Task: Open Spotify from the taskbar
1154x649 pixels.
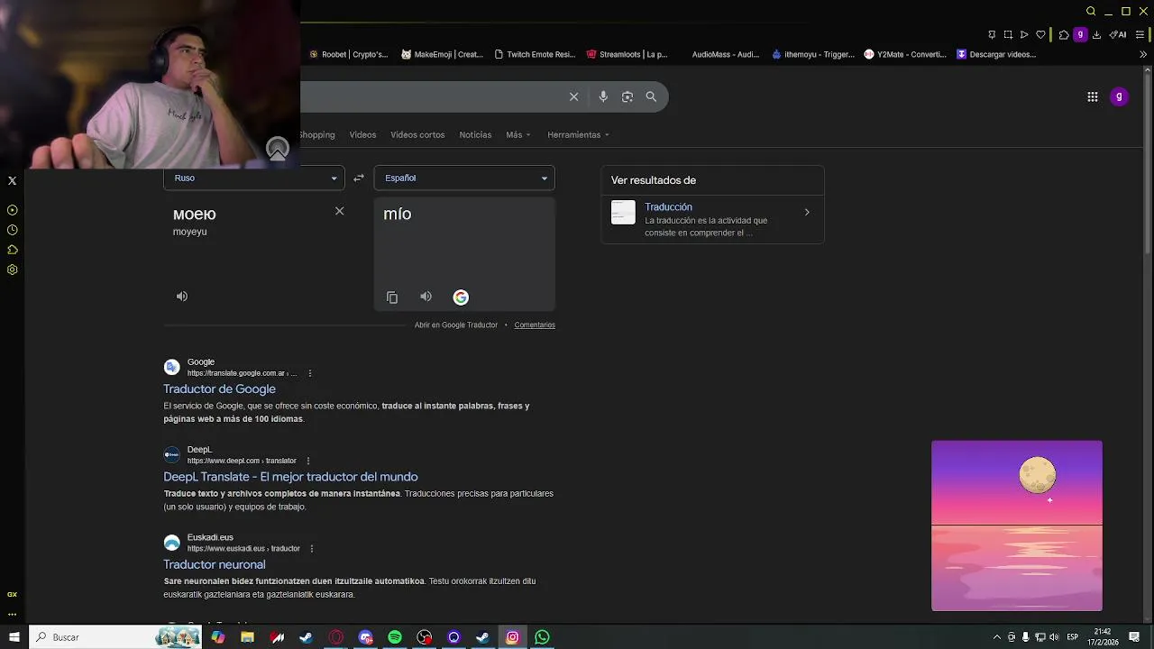Action: click(x=395, y=637)
